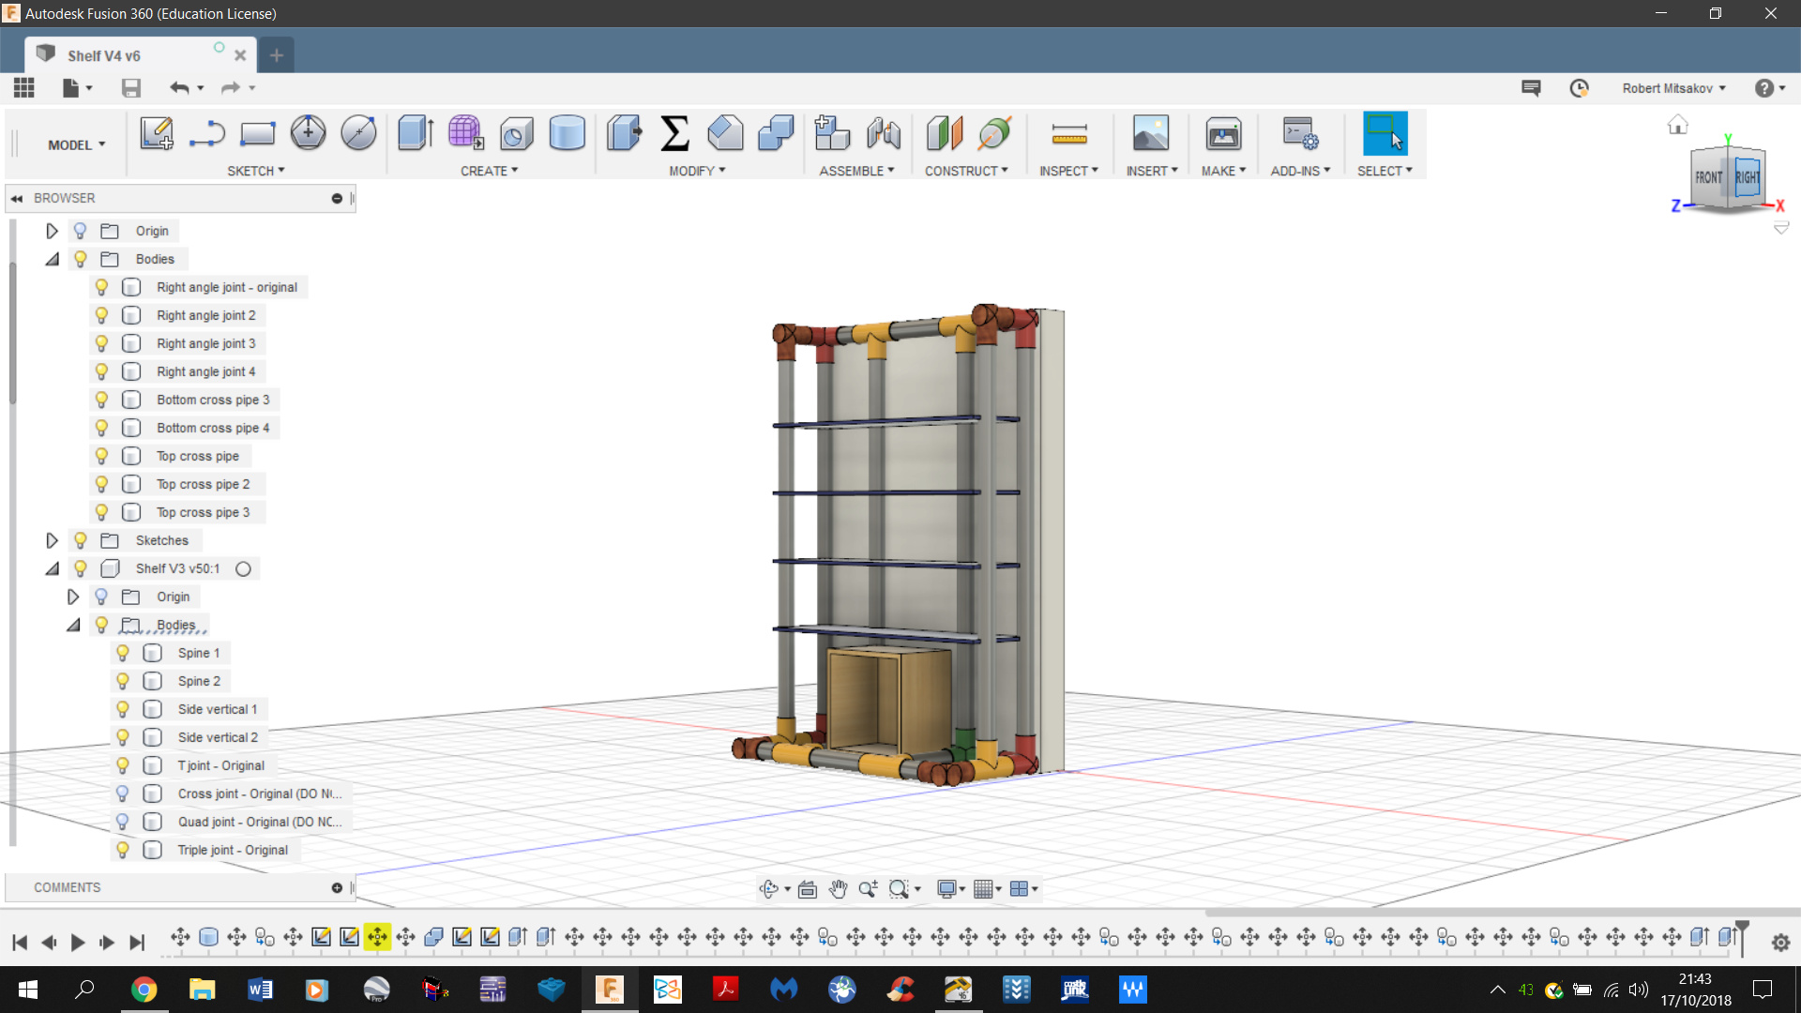Toggle visibility of Side vertical 2
Viewport: 1801px width, 1013px height.
pos(123,737)
